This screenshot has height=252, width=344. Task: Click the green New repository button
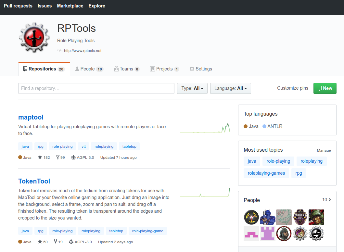click(325, 88)
